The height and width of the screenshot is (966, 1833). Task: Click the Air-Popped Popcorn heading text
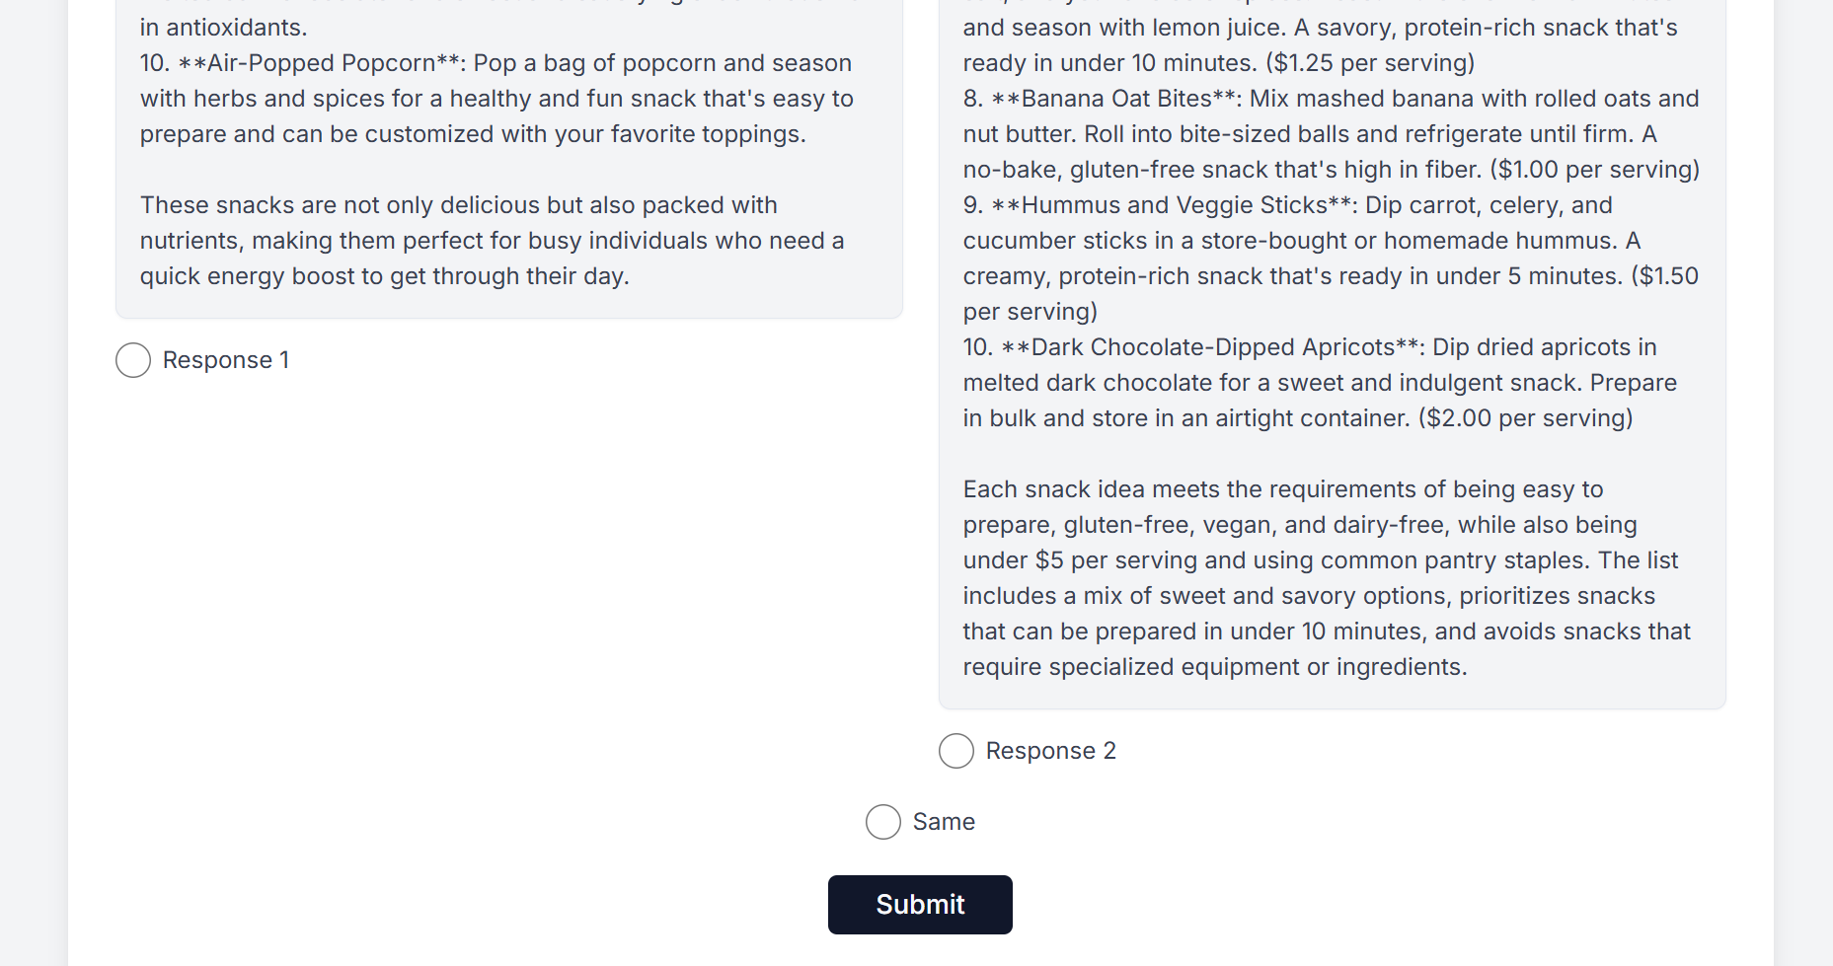pos(321,63)
